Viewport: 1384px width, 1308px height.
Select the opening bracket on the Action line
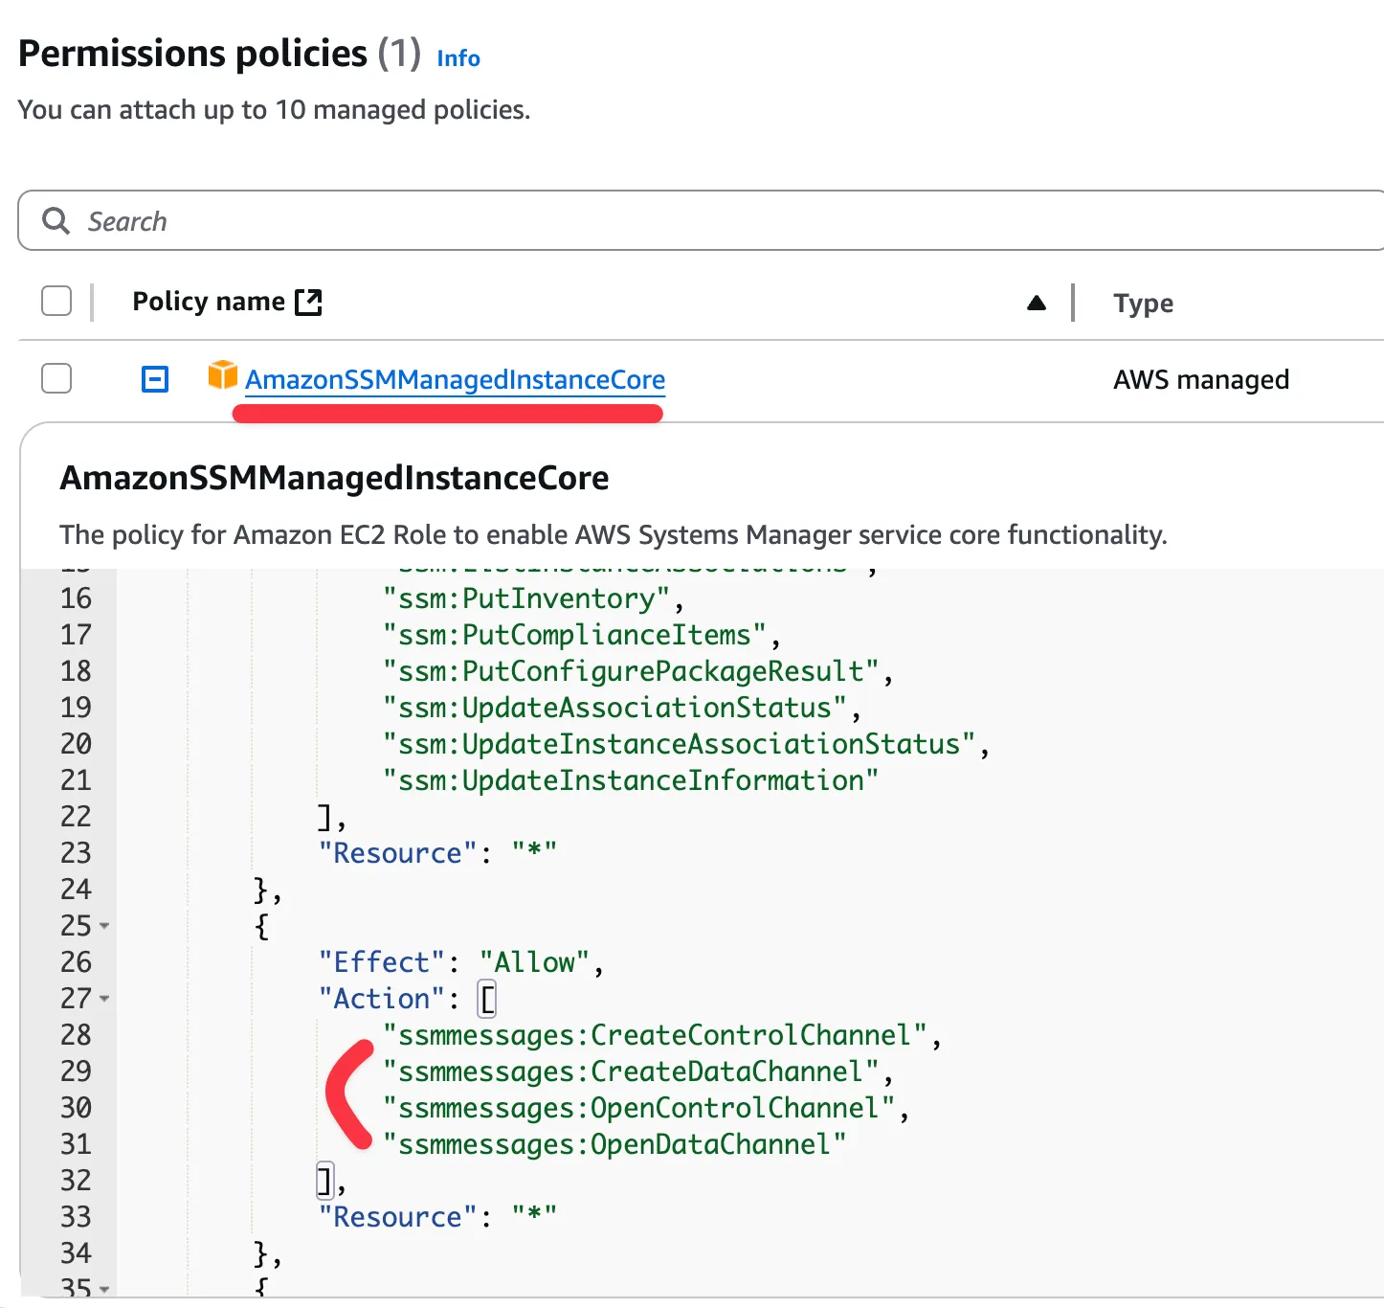(x=488, y=1000)
